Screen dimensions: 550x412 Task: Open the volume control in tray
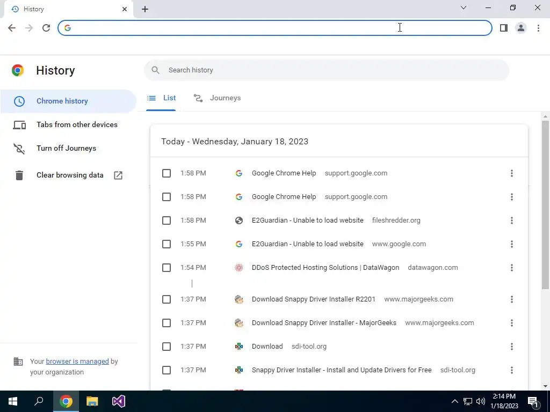click(x=481, y=401)
